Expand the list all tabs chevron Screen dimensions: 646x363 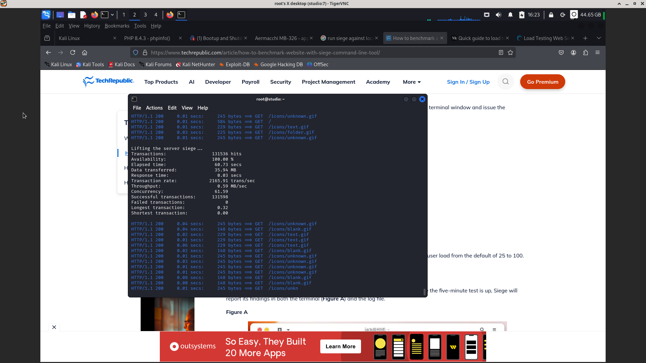599,38
